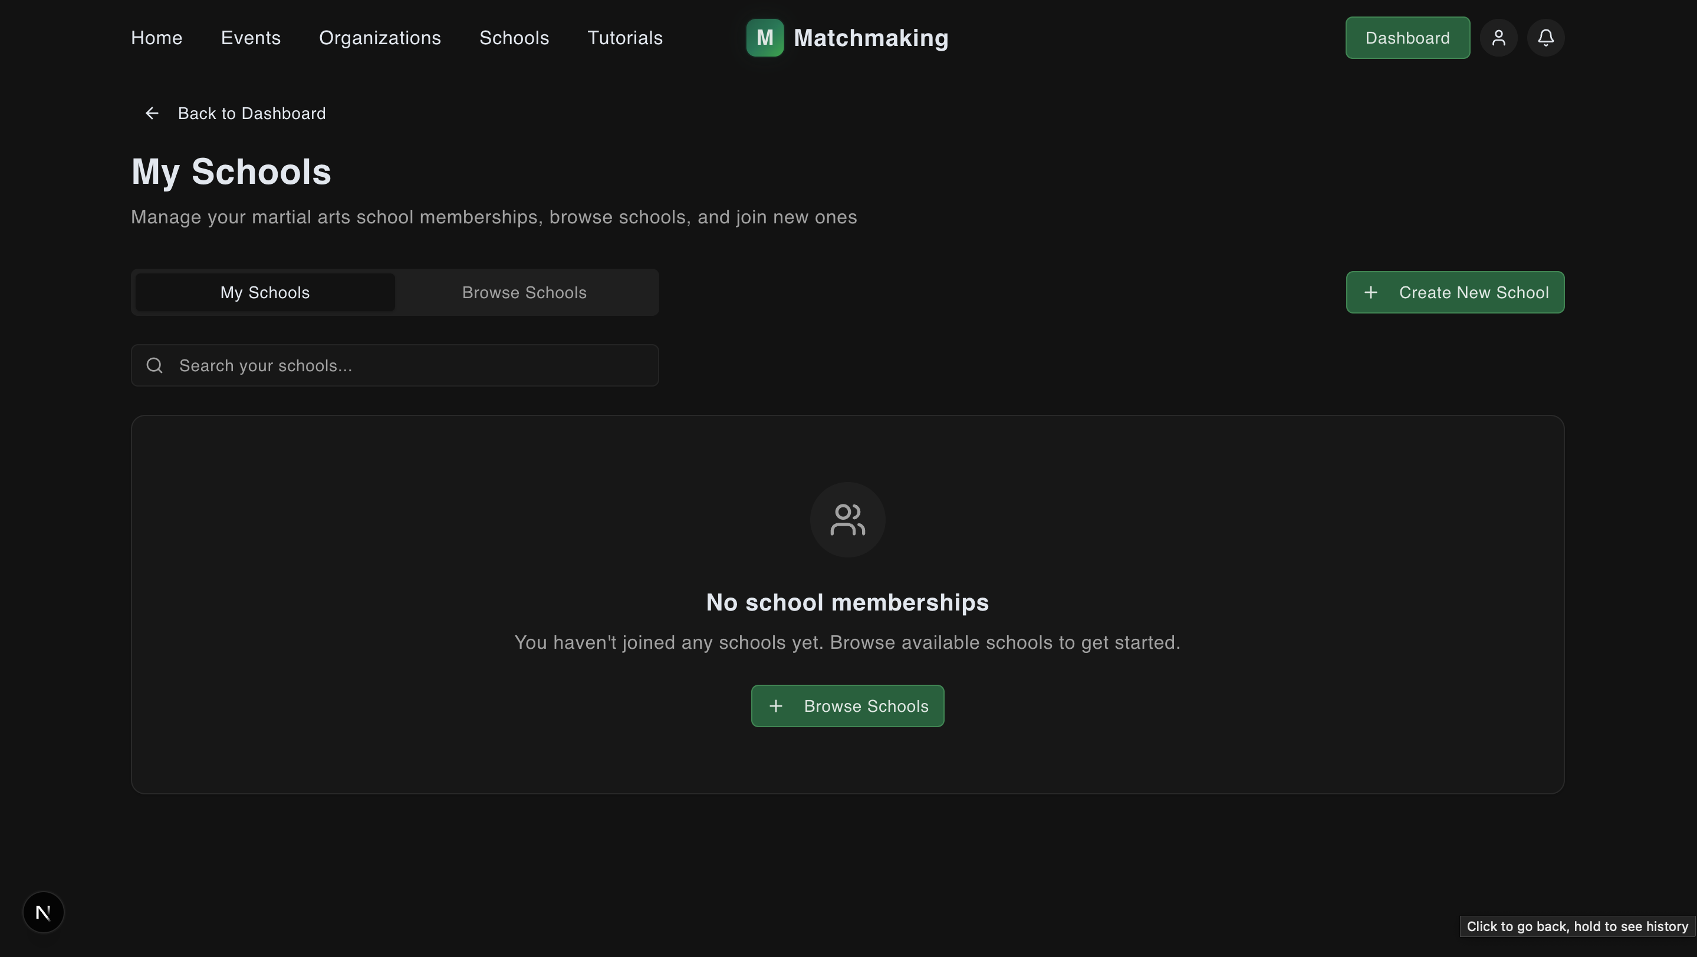Click the Matchmaking brand title
Viewport: 1697px width, 957px height.
[871, 38]
